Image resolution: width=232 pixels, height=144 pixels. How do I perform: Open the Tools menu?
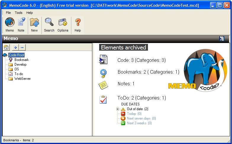click(x=18, y=13)
